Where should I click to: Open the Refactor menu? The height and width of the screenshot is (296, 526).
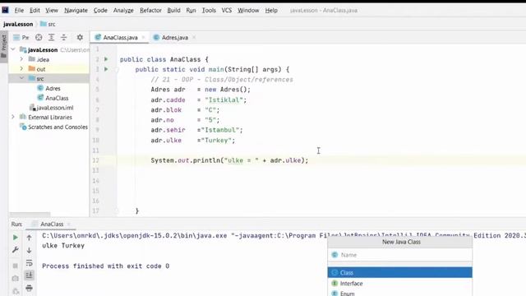point(150,11)
